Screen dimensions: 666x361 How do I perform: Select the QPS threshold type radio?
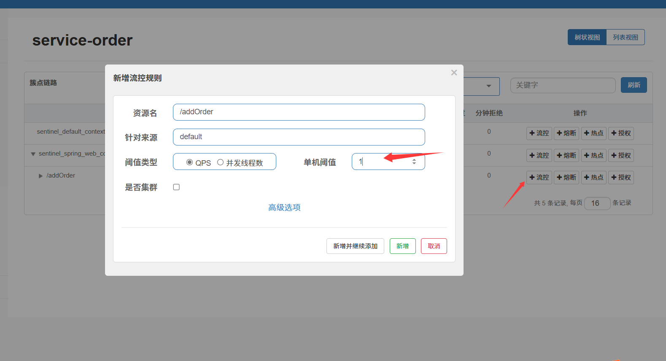pyautogui.click(x=190, y=162)
